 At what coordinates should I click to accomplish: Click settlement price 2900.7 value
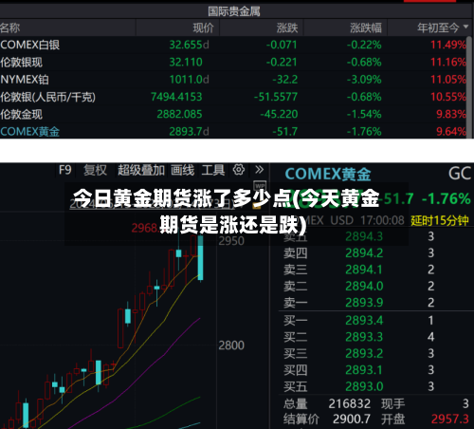[352, 420]
